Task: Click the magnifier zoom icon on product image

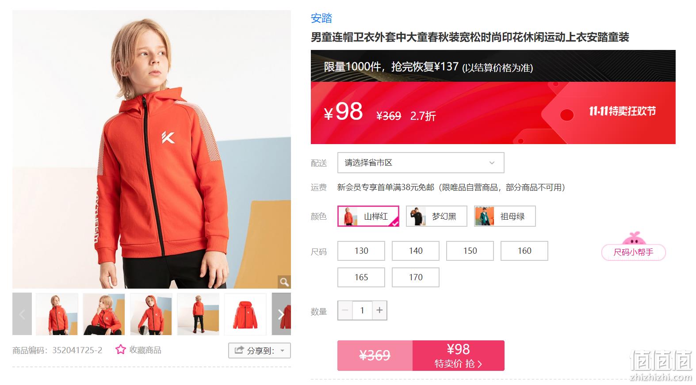Action: (x=284, y=282)
